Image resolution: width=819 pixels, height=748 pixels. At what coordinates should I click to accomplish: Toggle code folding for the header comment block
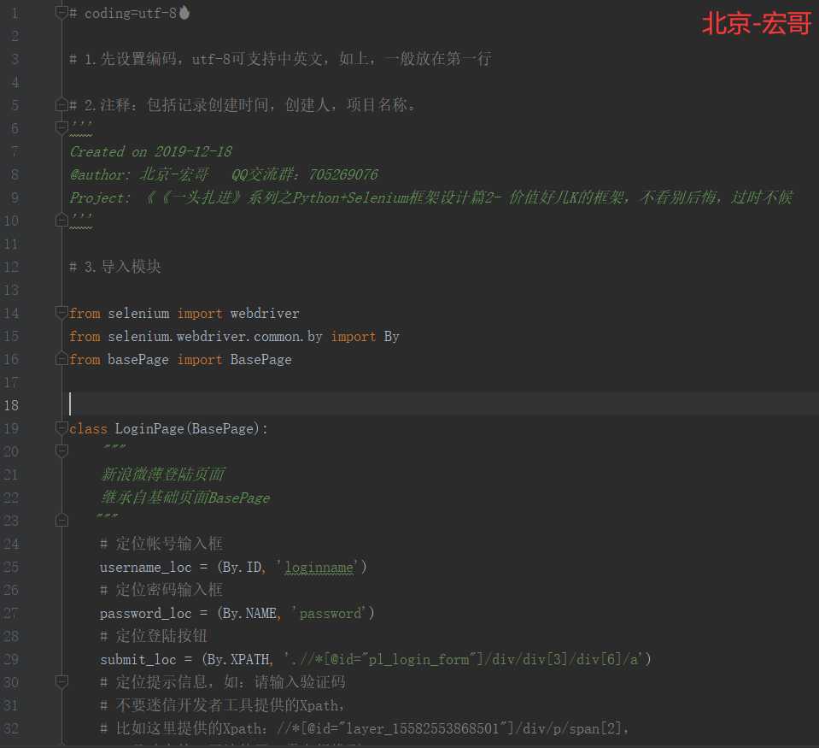pos(60,127)
